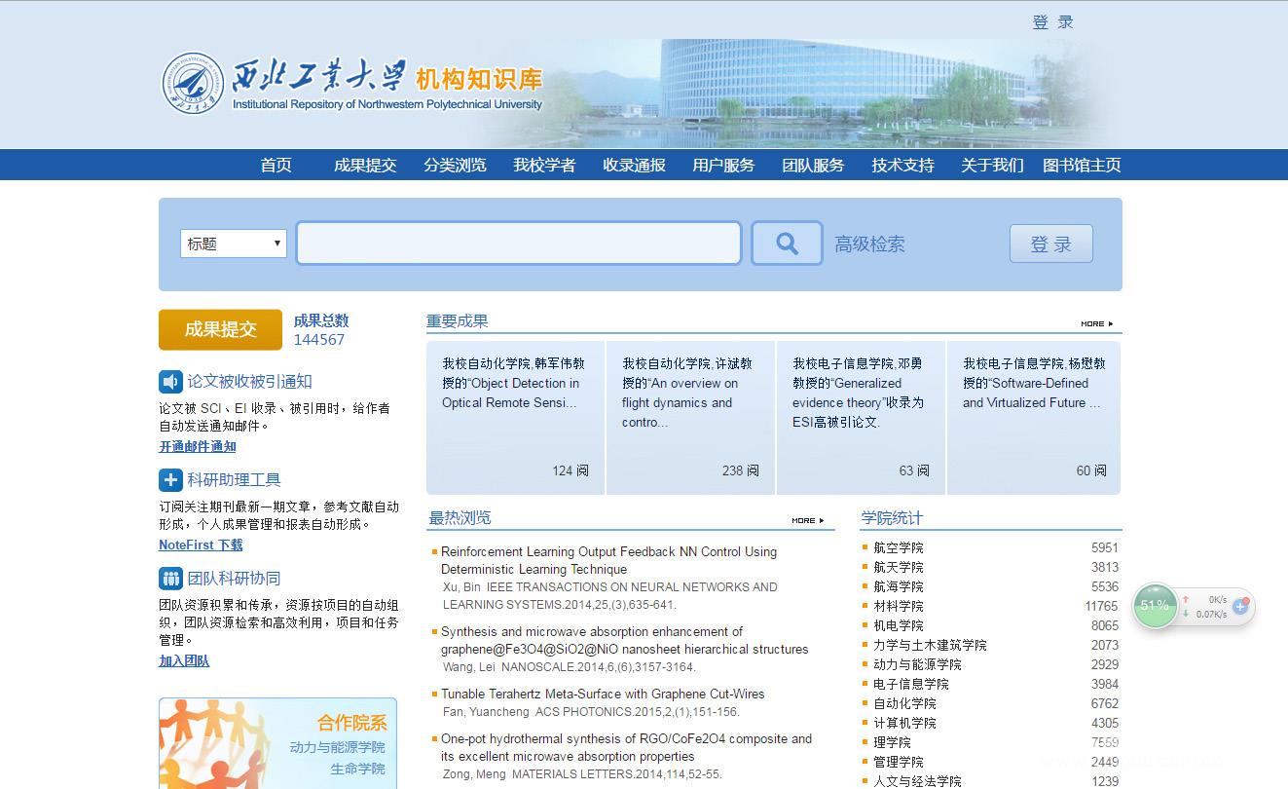
Task: Go to 我校学者 in navigation bar
Action: 544,166
